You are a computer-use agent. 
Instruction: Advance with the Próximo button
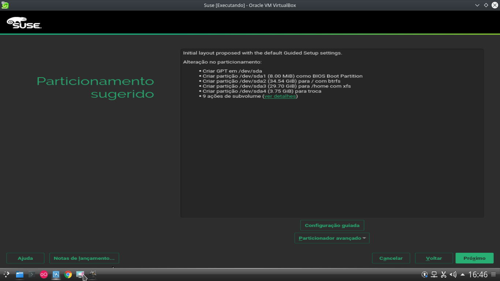(x=474, y=258)
